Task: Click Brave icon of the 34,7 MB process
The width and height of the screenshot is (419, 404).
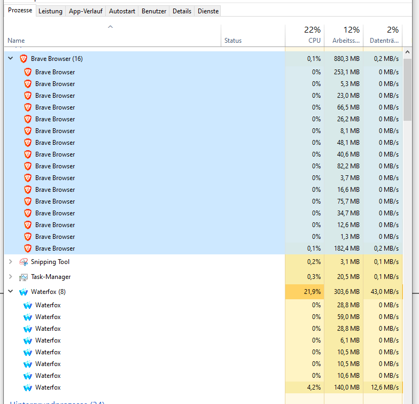Action: (28, 213)
